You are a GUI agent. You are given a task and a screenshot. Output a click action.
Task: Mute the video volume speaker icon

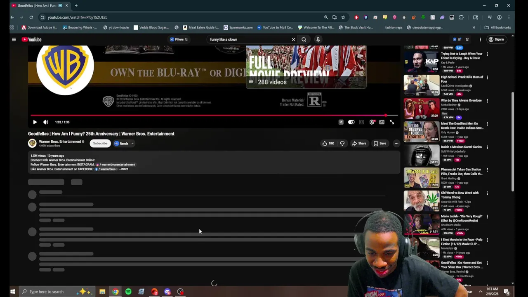(46, 122)
